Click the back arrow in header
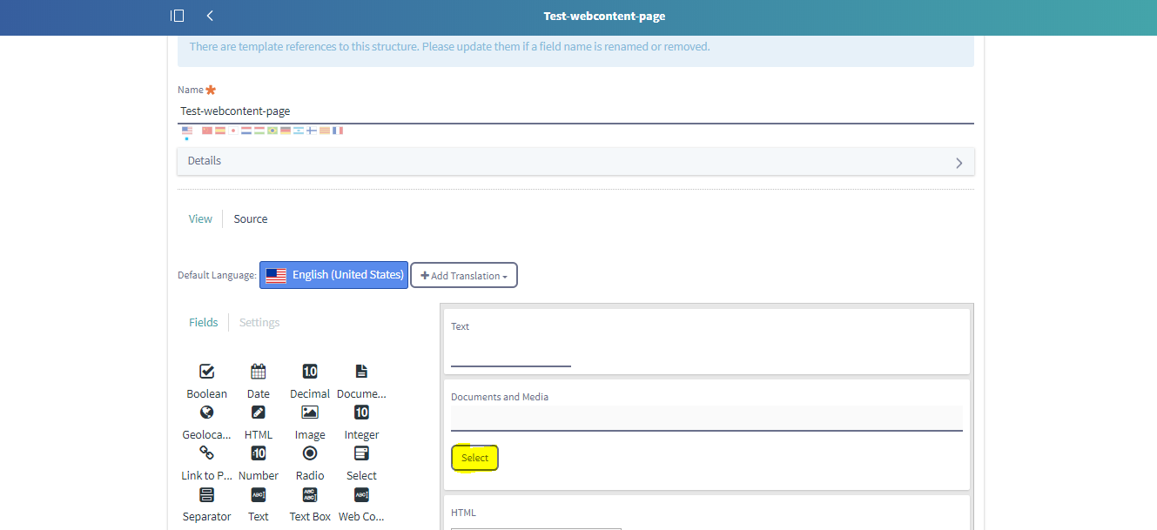This screenshot has height=530, width=1157. click(x=210, y=16)
